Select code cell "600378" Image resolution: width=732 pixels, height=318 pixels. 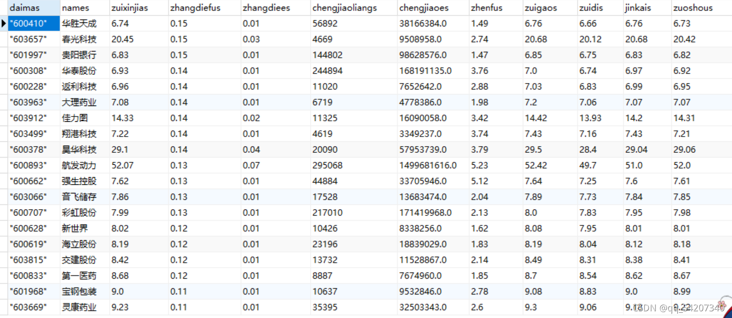click(x=34, y=149)
